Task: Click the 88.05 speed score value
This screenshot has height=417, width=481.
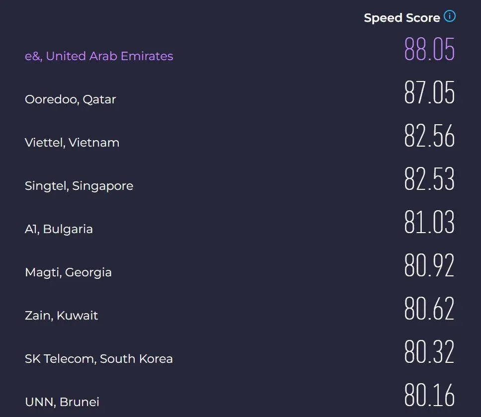Action: 429,49
